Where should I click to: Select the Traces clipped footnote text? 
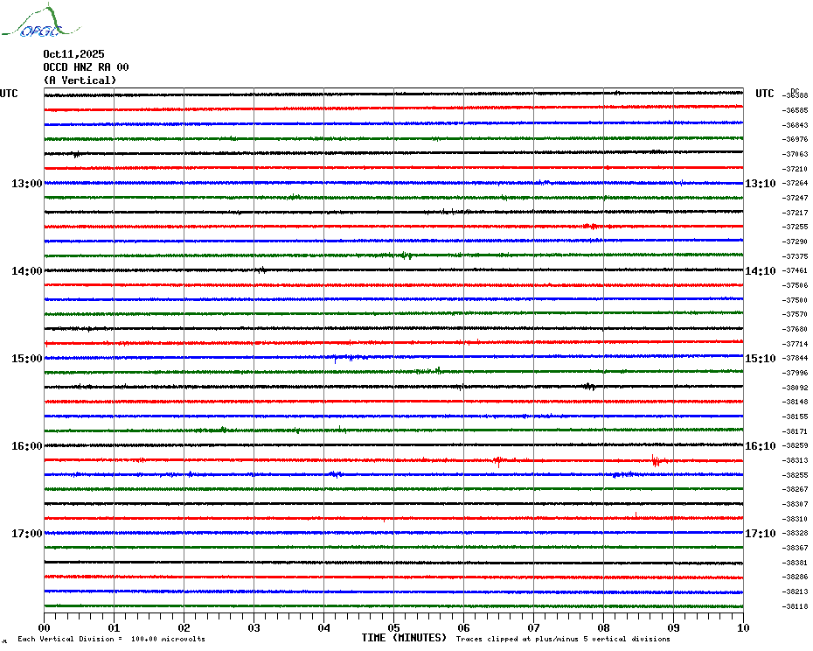click(x=563, y=639)
